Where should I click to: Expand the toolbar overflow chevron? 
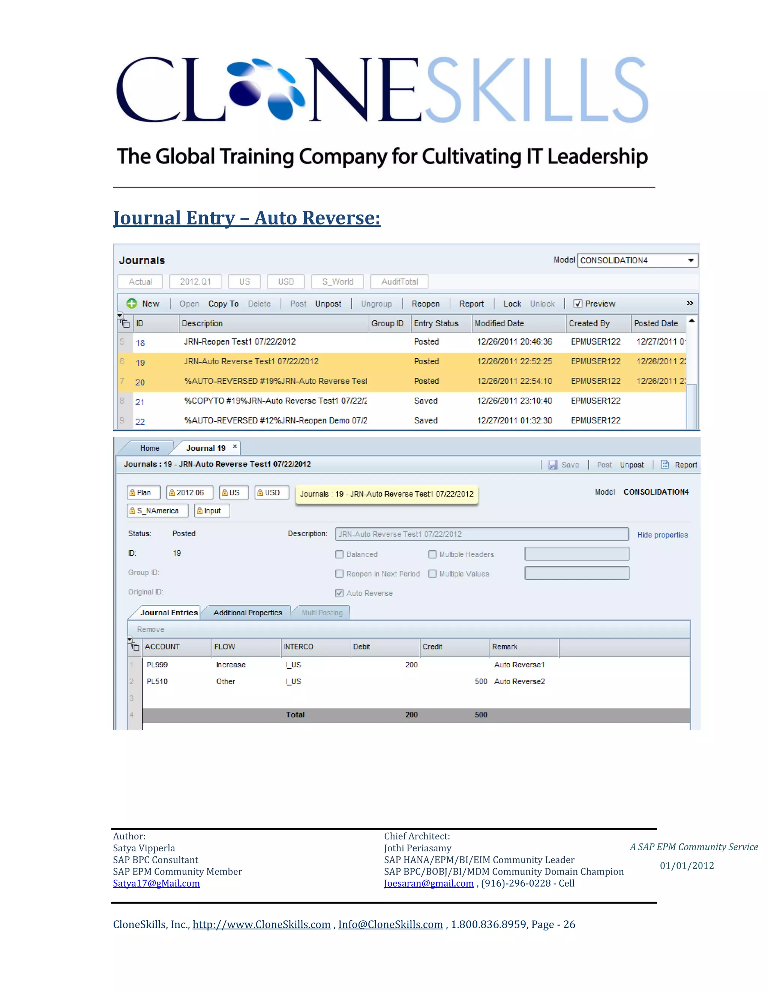pos(690,303)
